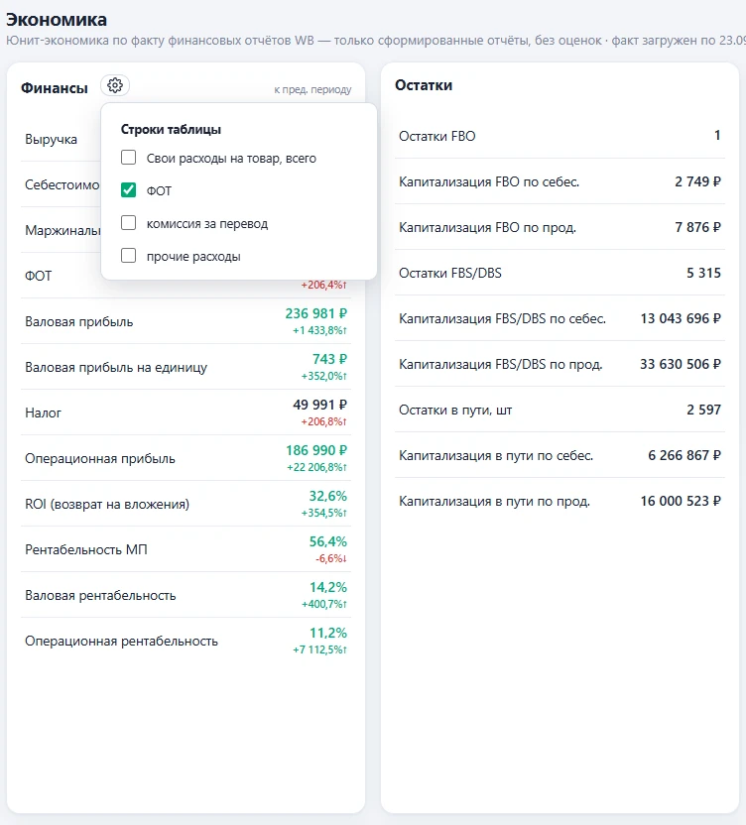Select Капитализация в пути по прод. row
This screenshot has height=825, width=746.
(559, 501)
